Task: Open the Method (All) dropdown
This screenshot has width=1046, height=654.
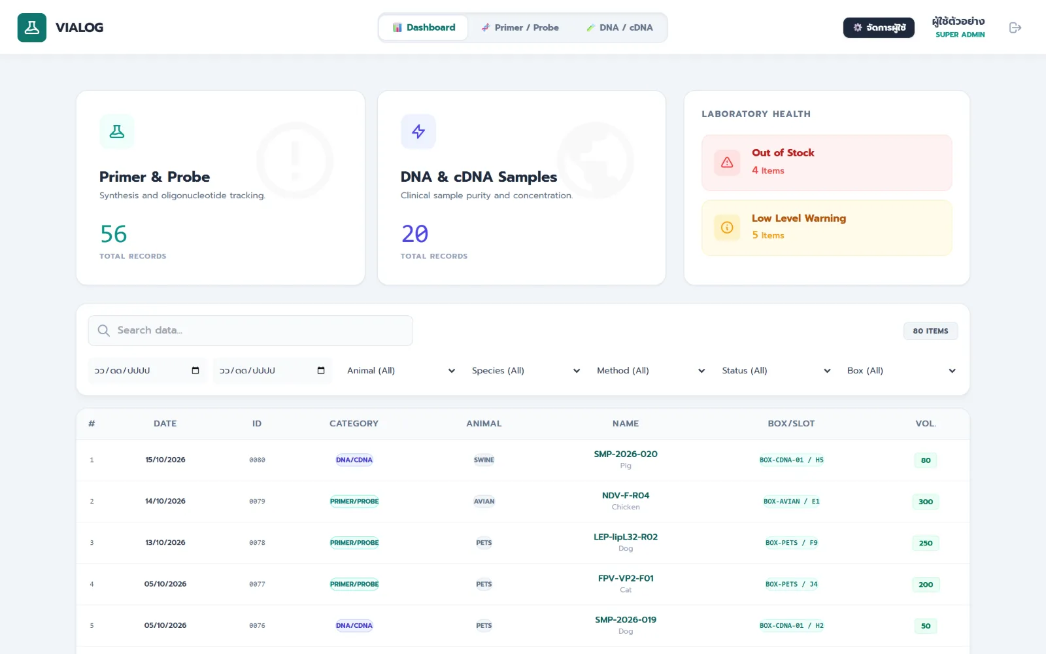Action: [650, 370]
